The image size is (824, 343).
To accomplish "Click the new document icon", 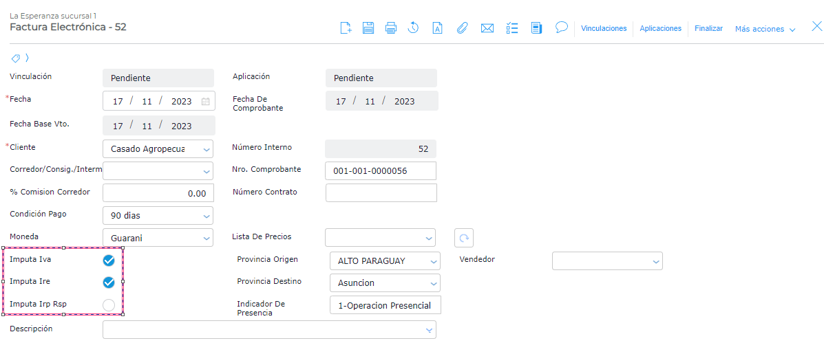I will 346,28.
